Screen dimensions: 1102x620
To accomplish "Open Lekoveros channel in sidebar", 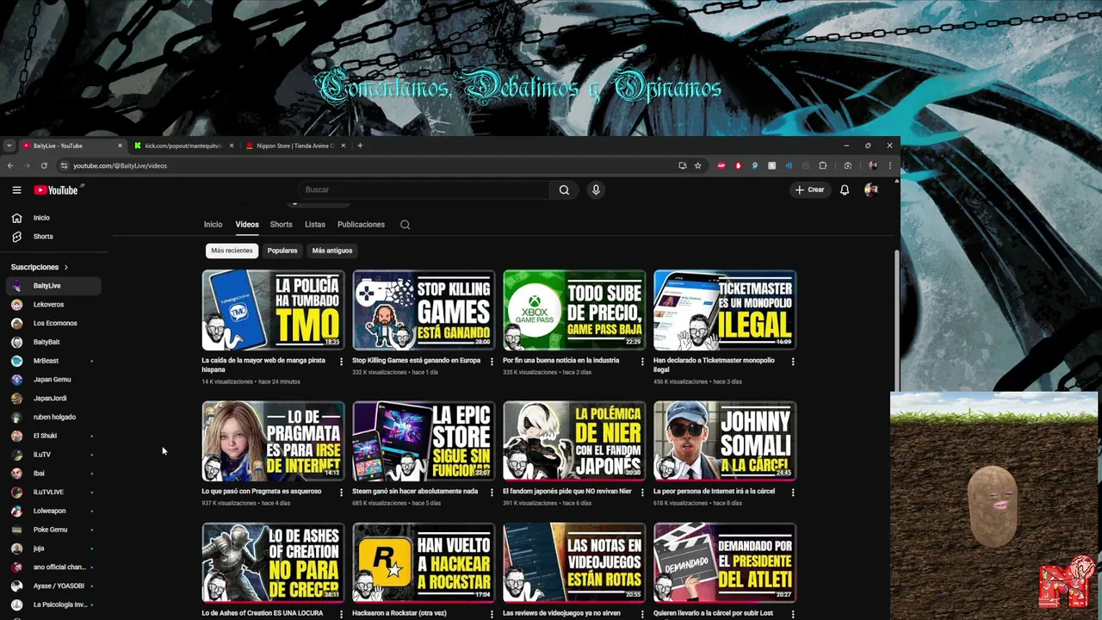I will tap(54, 305).
